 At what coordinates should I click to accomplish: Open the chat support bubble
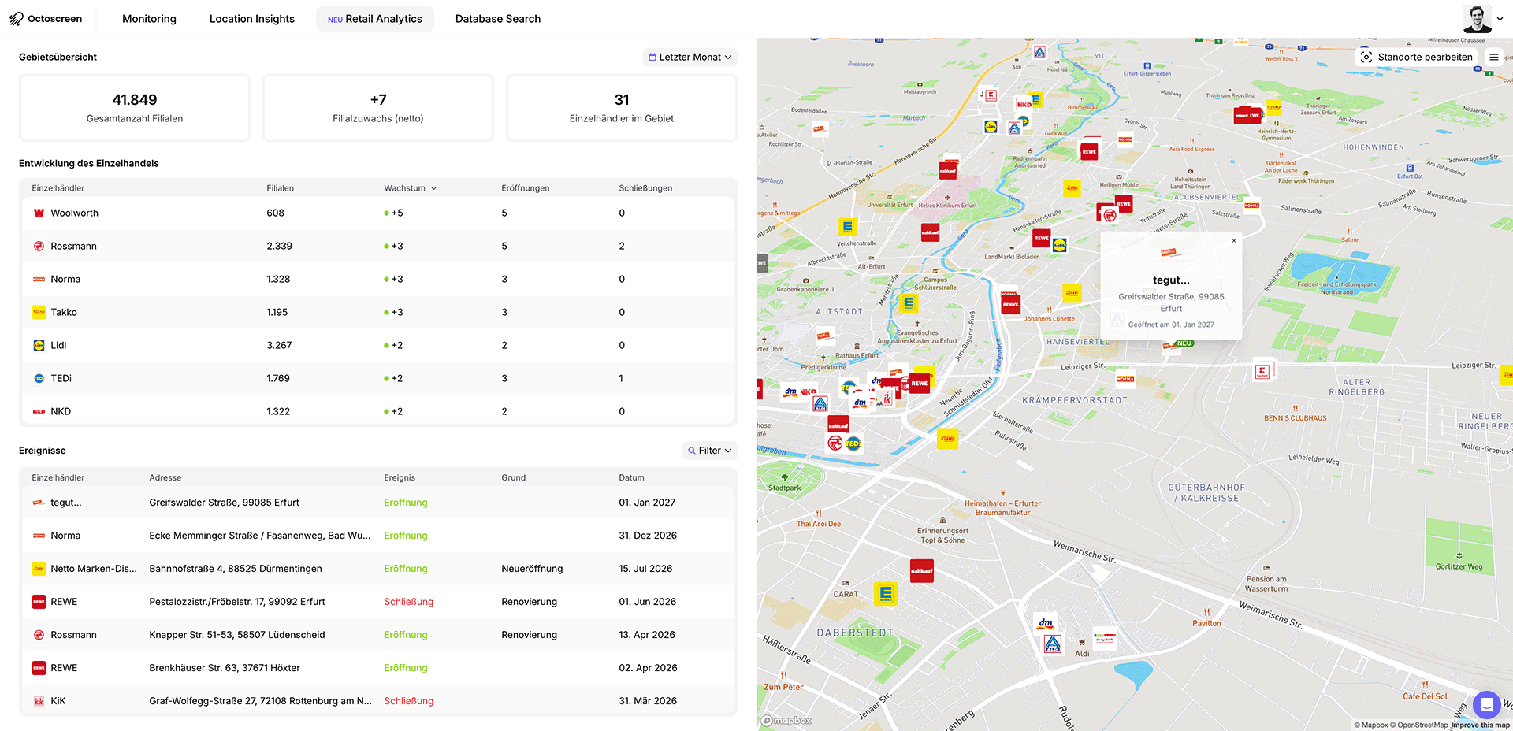(1486, 704)
